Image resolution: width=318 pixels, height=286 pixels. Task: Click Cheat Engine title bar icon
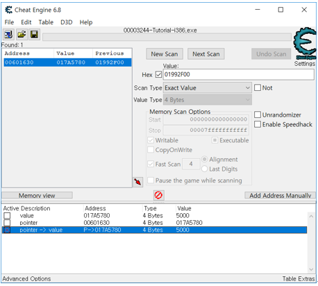click(x=8, y=10)
